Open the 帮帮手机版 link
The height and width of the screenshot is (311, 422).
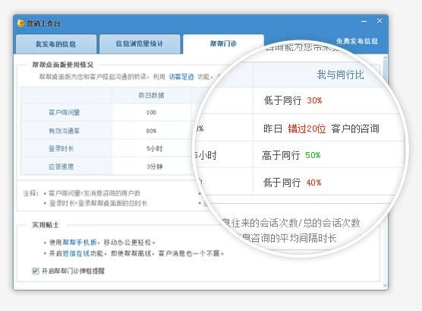80,243
